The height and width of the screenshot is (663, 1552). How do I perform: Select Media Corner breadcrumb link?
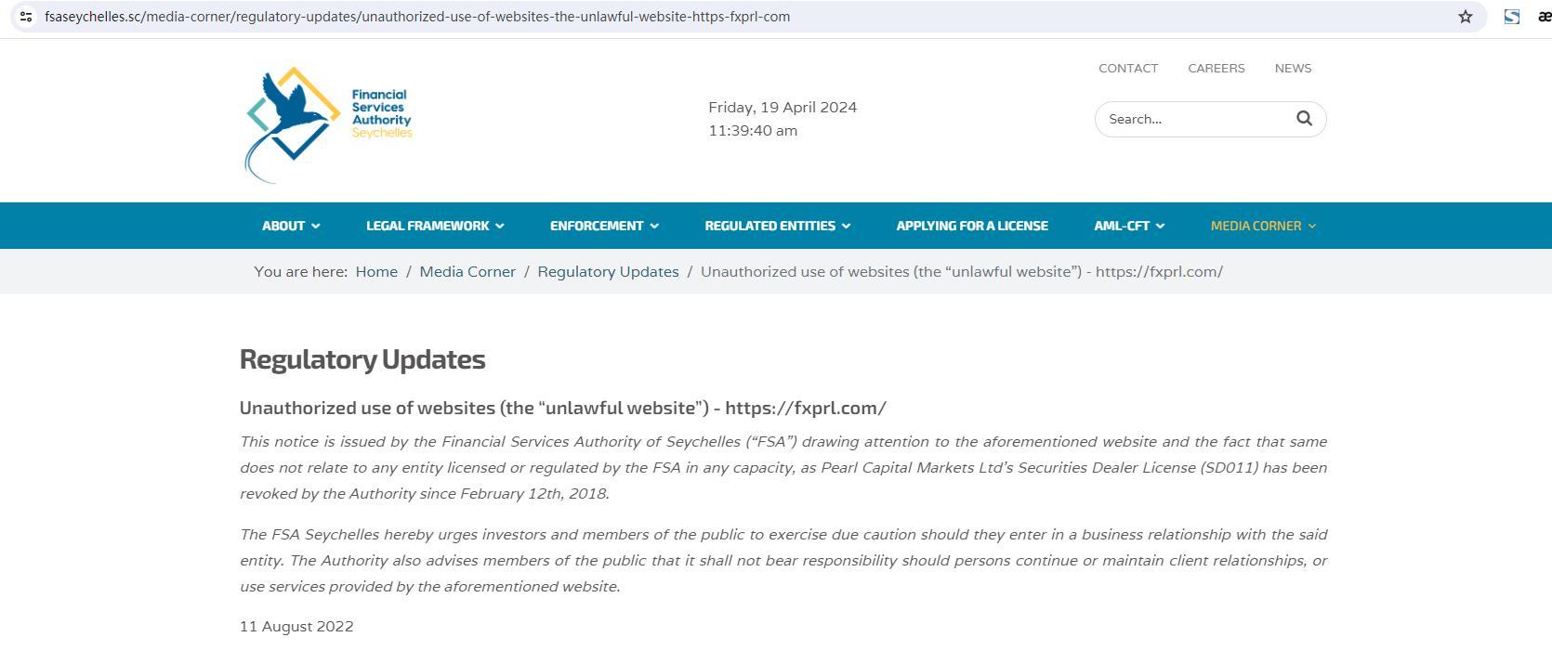click(x=467, y=271)
